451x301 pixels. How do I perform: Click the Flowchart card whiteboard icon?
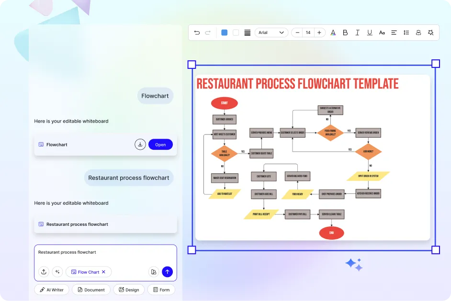tap(41, 145)
